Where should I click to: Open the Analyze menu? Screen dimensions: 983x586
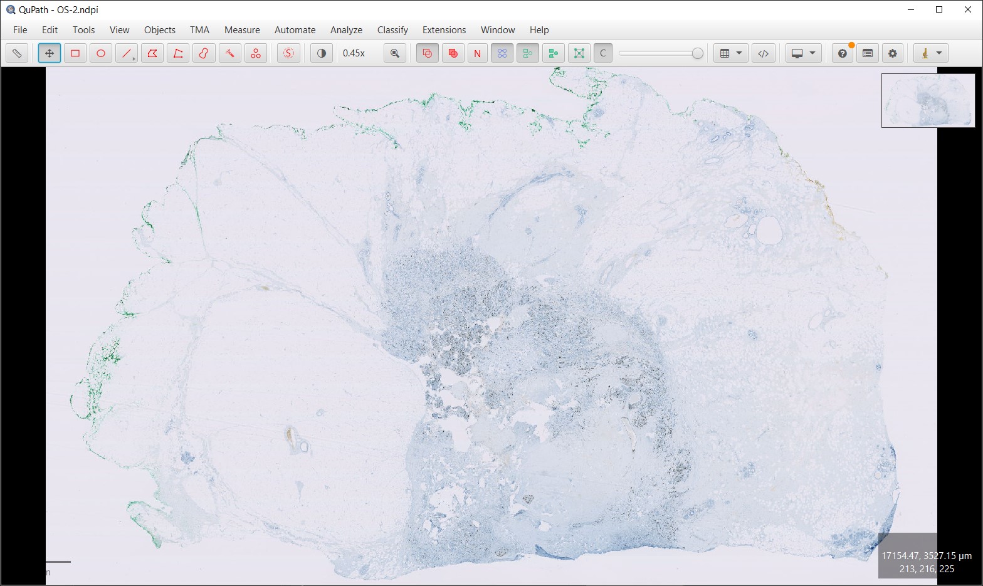point(346,30)
